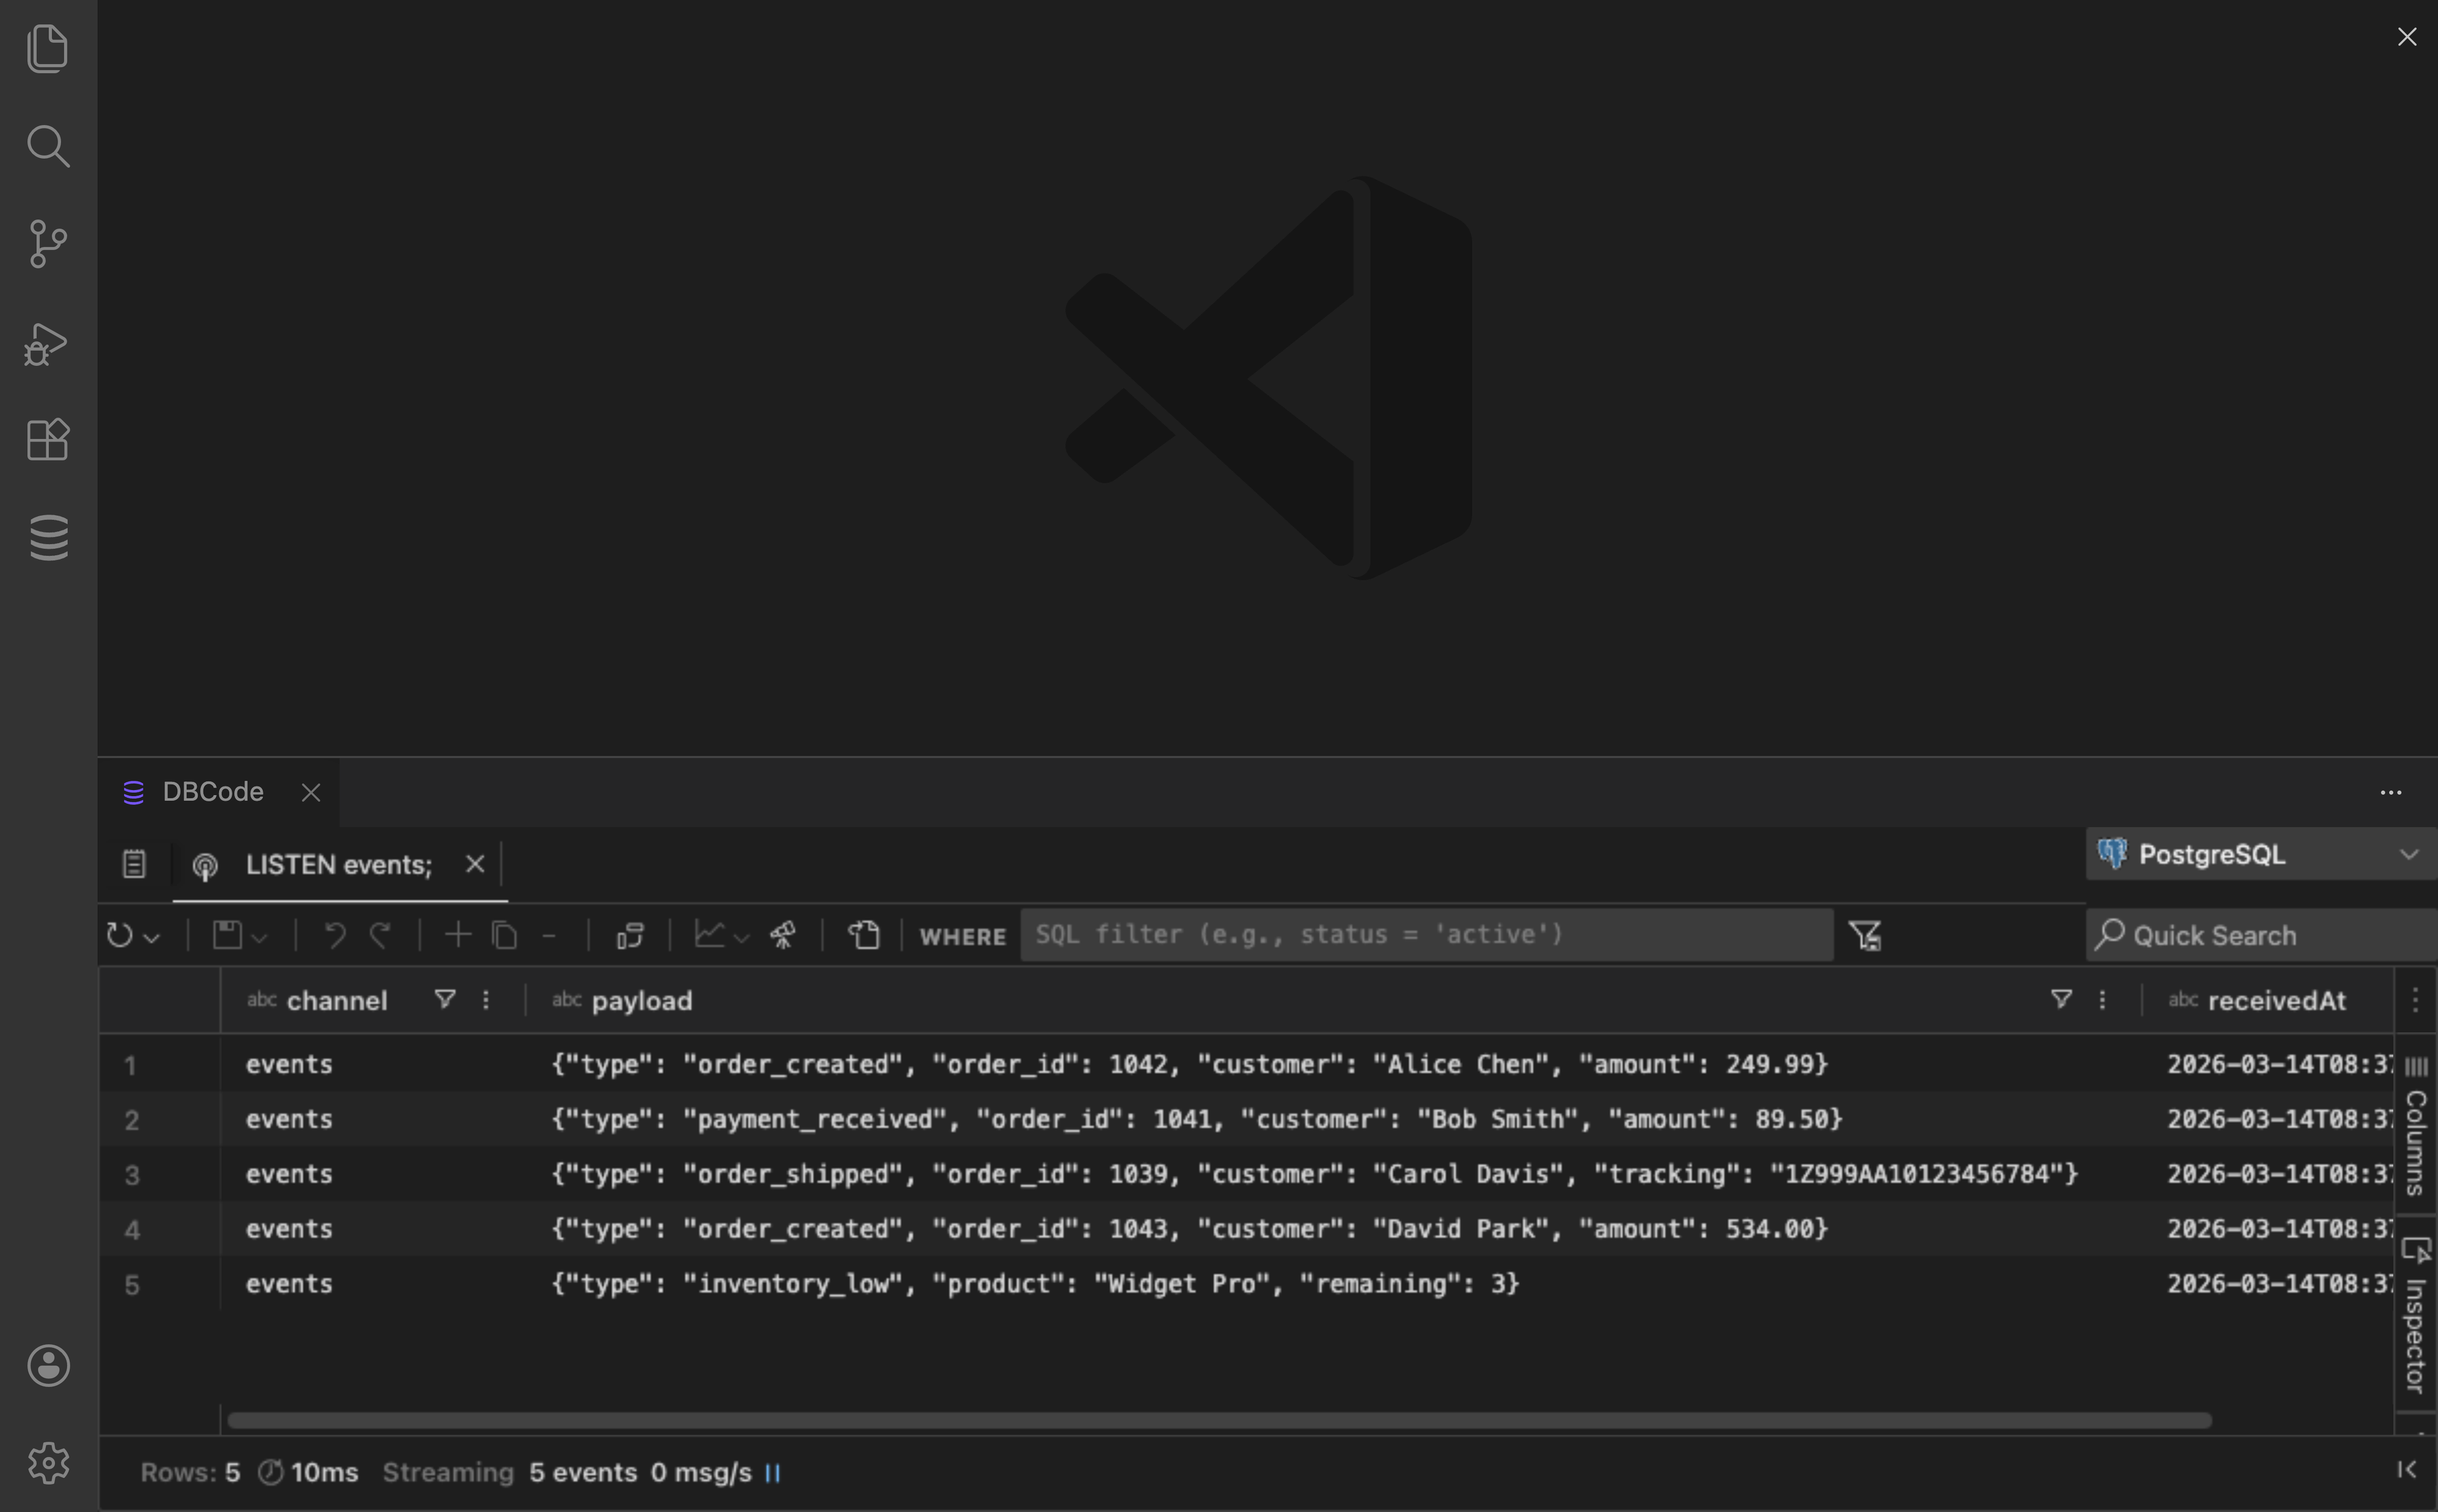Open more actions with the ellipsis button

(2391, 792)
